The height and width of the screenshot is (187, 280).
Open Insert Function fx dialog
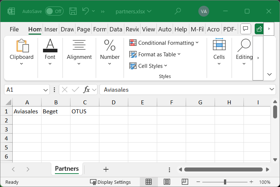tap(87, 90)
